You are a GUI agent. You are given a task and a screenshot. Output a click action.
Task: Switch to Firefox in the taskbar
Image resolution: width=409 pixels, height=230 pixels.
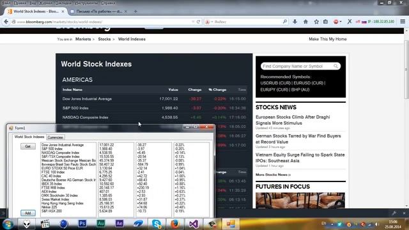coord(175,224)
